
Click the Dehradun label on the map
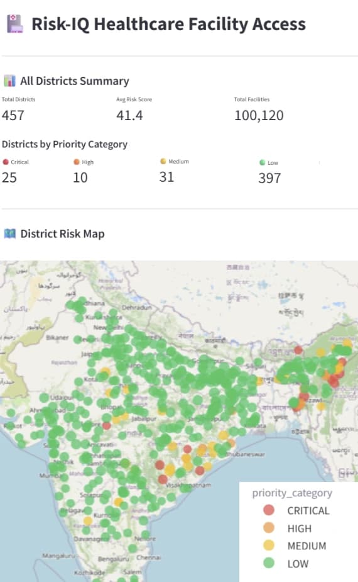[137, 307]
